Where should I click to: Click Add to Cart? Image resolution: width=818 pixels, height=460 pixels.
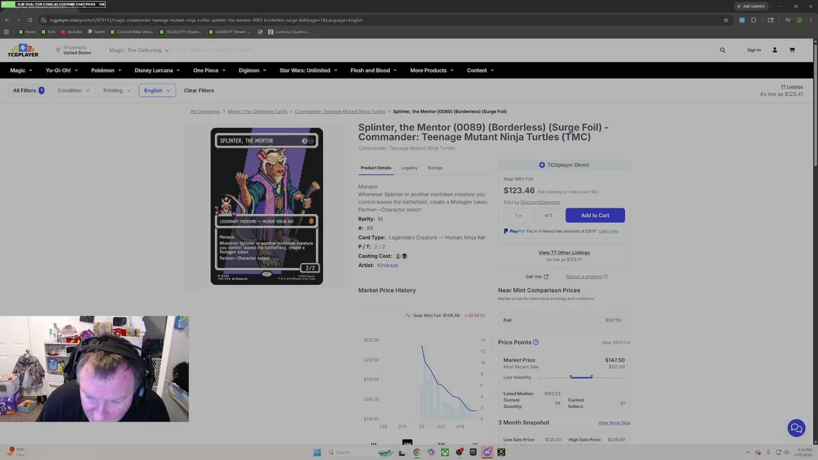coord(595,215)
